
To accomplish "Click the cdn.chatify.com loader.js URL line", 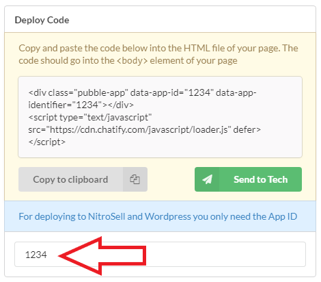I will coord(144,129).
